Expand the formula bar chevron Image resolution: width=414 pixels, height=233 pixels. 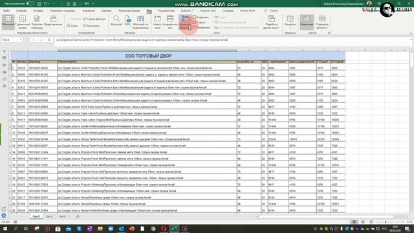pyautogui.click(x=411, y=39)
